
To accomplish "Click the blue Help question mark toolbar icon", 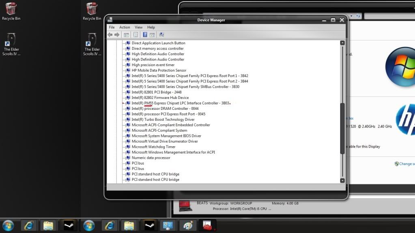I will tap(145, 34).
